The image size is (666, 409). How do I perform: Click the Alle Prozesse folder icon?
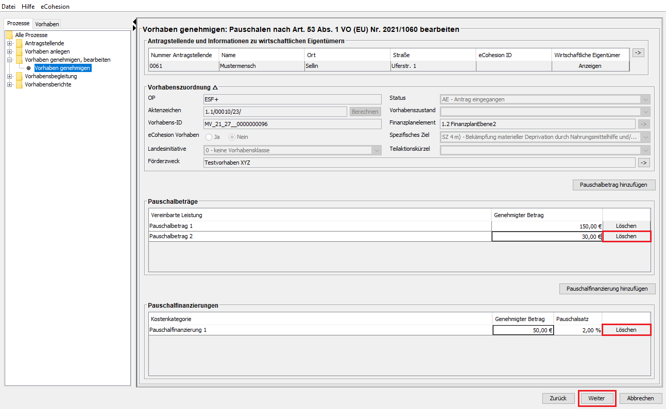coord(9,35)
